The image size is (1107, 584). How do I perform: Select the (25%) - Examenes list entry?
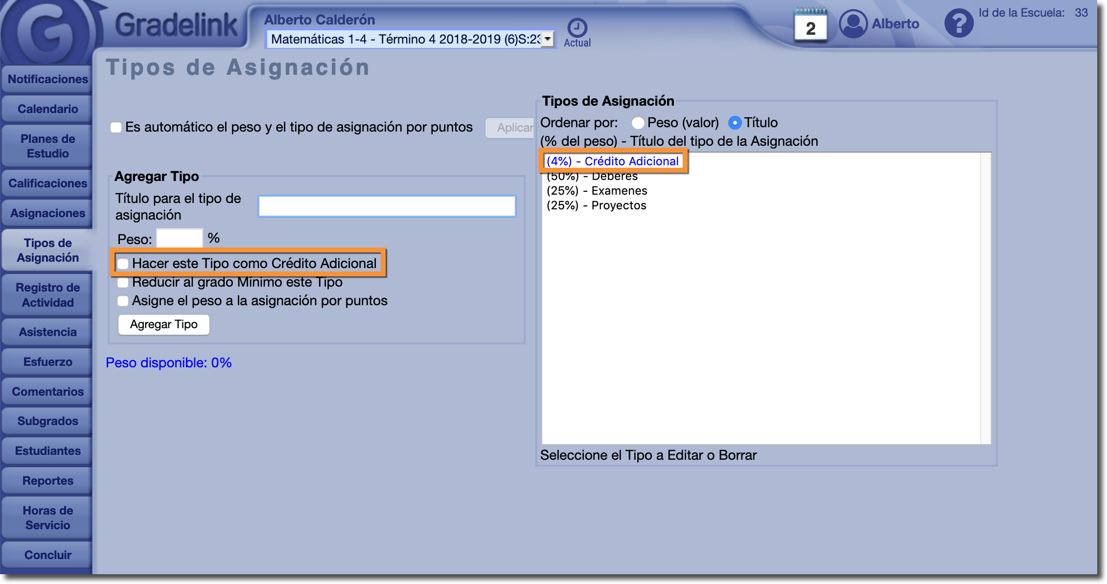click(x=597, y=191)
